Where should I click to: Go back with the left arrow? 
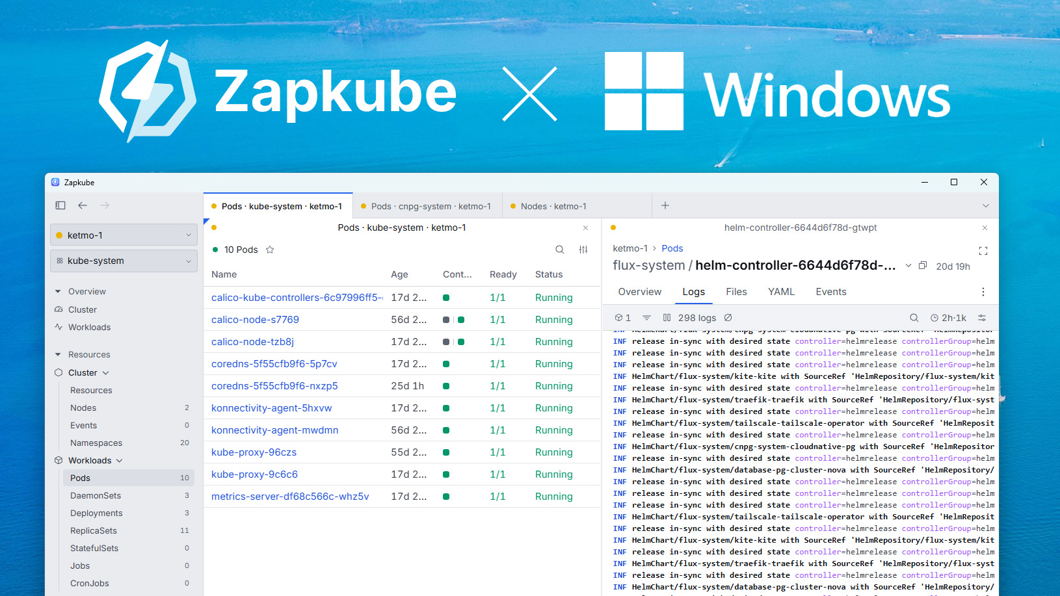click(83, 205)
